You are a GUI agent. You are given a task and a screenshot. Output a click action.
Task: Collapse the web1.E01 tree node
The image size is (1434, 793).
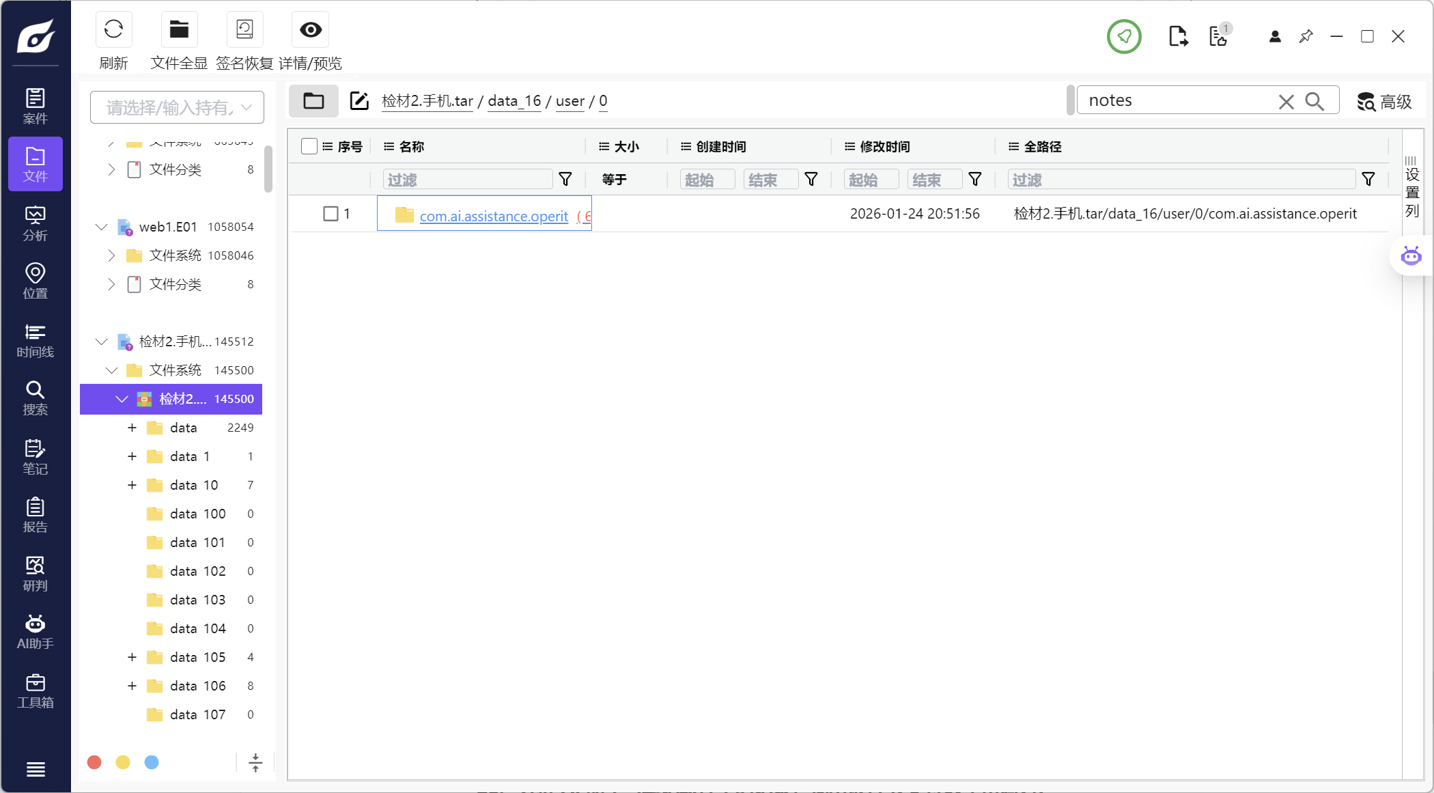click(102, 227)
